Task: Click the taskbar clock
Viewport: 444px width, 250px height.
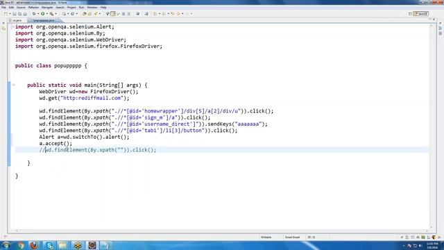Action: [x=432, y=245]
